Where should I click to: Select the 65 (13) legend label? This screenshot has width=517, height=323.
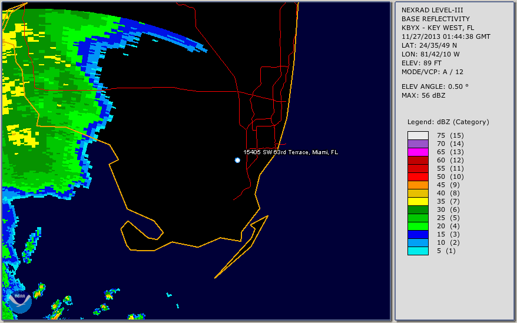(x=450, y=152)
